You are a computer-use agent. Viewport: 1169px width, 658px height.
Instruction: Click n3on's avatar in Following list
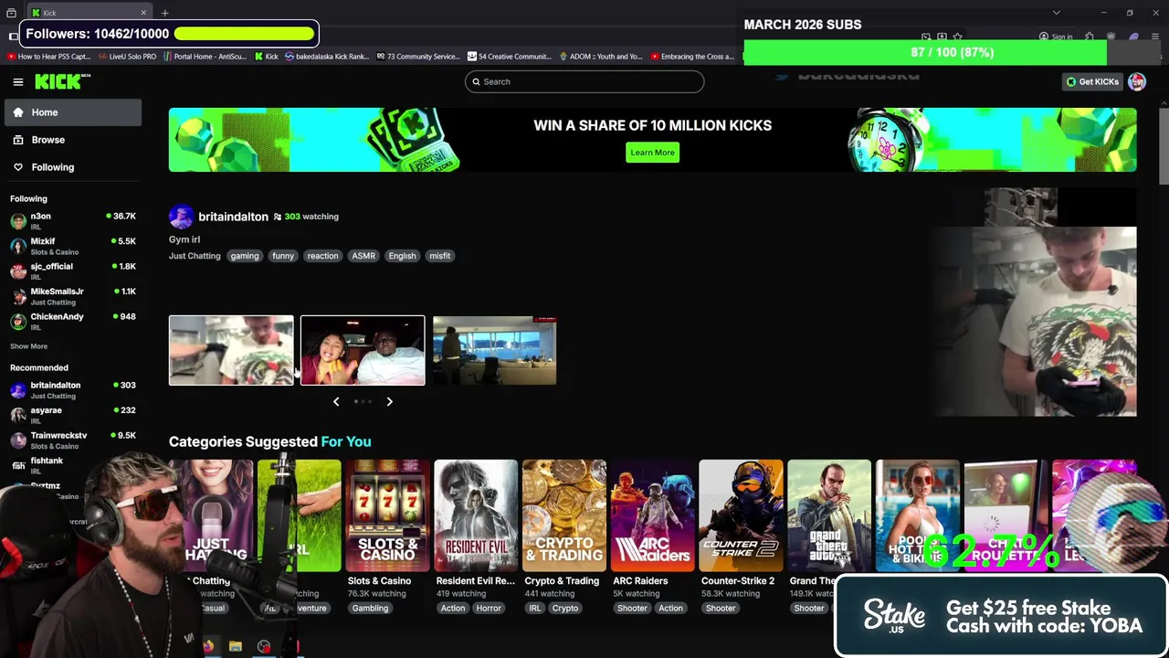[x=18, y=221]
